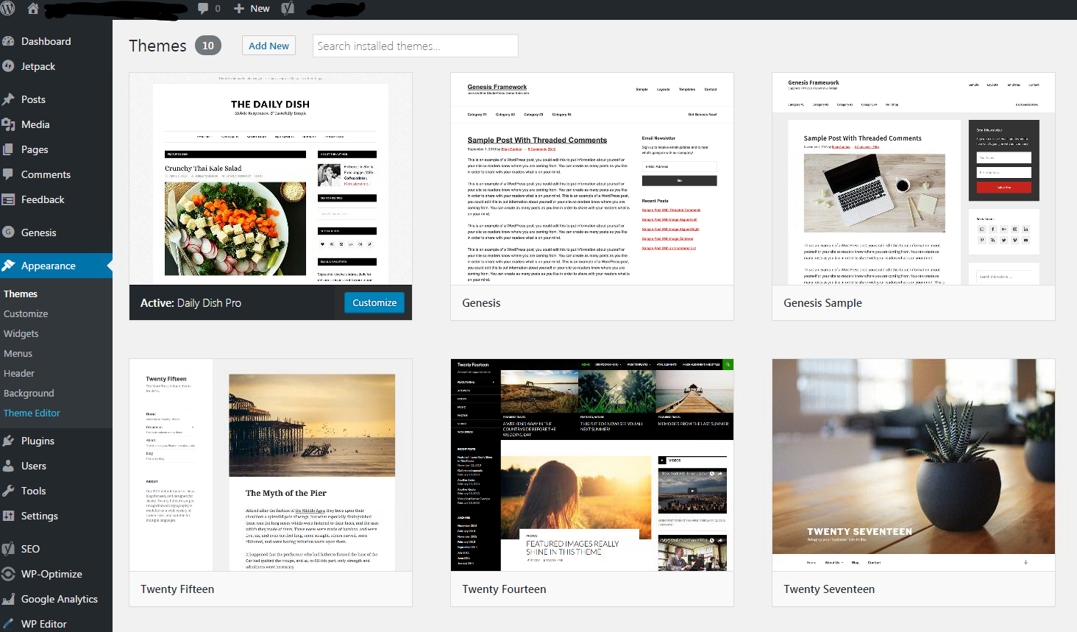Click the Add New theme button
1077x632 pixels.
(x=269, y=46)
